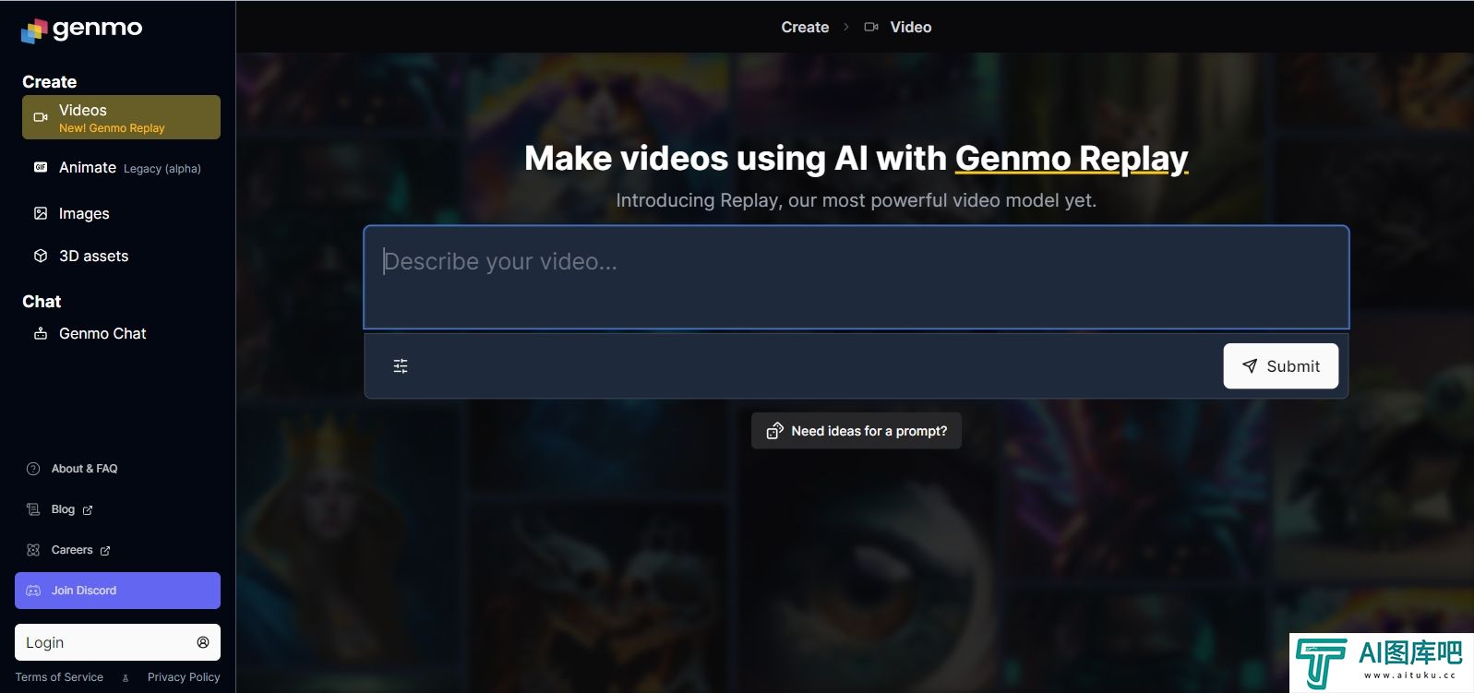Join the Discord server

pos(117,591)
